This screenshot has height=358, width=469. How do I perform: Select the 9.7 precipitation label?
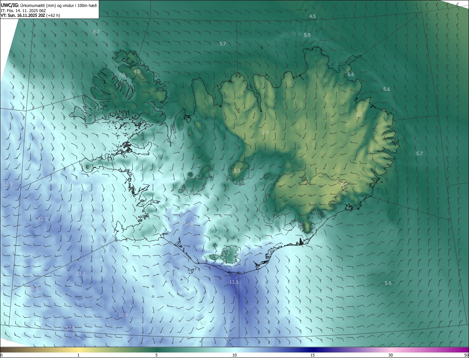click(x=203, y=323)
